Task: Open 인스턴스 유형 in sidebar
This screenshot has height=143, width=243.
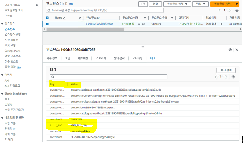Action: tap(12, 34)
